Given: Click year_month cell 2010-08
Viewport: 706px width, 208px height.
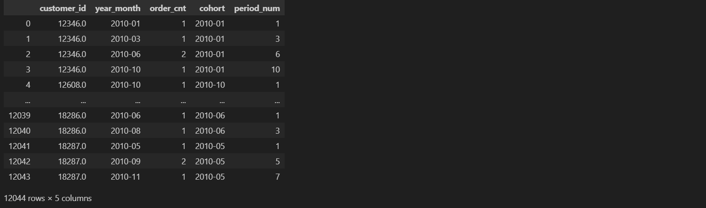Looking at the screenshot, I should pos(126,130).
